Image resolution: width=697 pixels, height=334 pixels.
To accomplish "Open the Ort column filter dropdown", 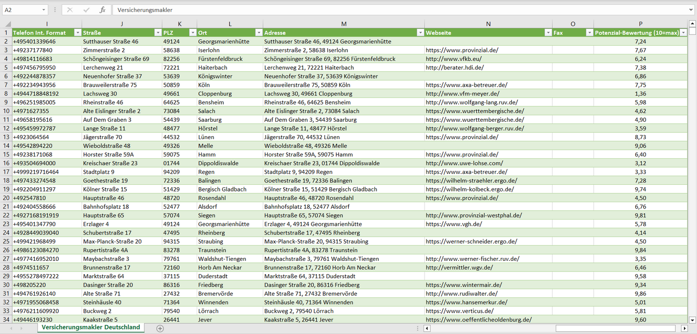I will pyautogui.click(x=258, y=33).
